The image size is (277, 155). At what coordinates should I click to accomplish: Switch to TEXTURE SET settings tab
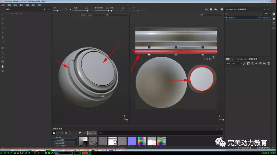click(246, 59)
